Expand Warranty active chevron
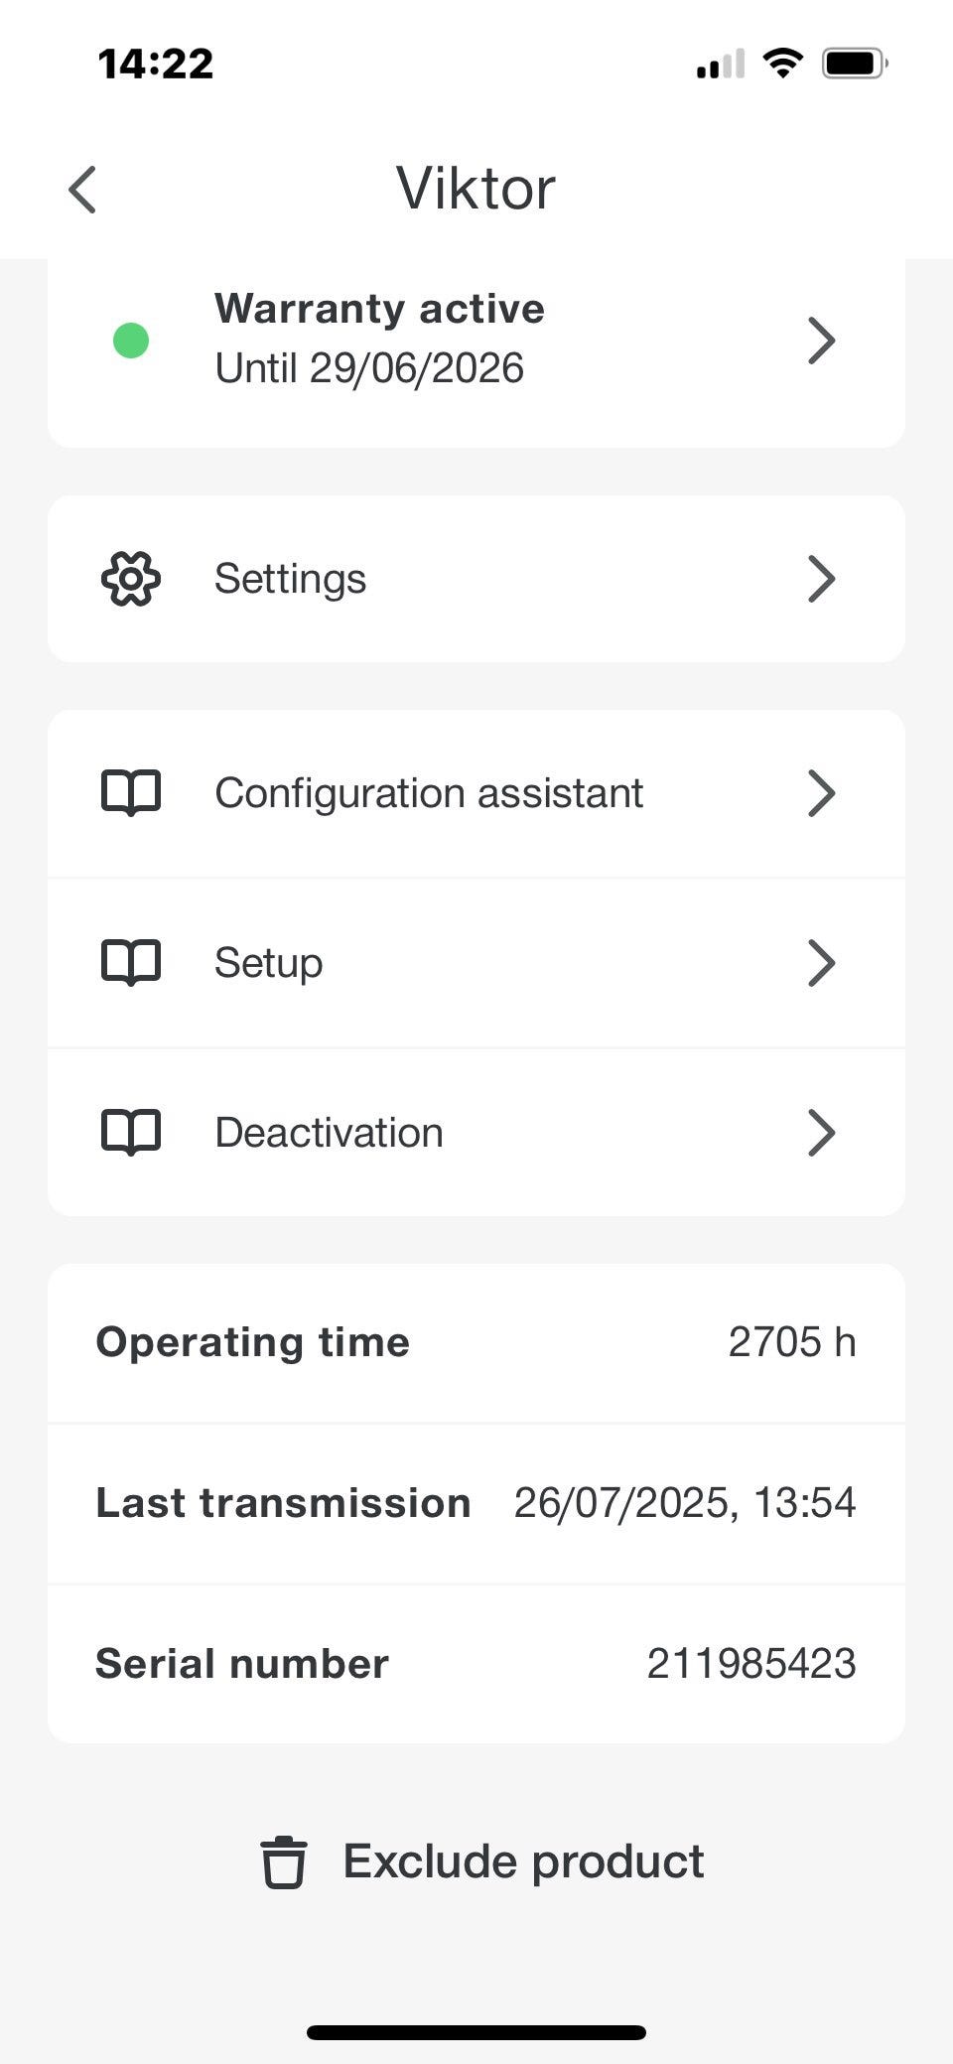 821,341
